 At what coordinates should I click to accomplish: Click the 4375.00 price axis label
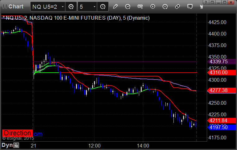pyautogui.click(x=217, y=45)
